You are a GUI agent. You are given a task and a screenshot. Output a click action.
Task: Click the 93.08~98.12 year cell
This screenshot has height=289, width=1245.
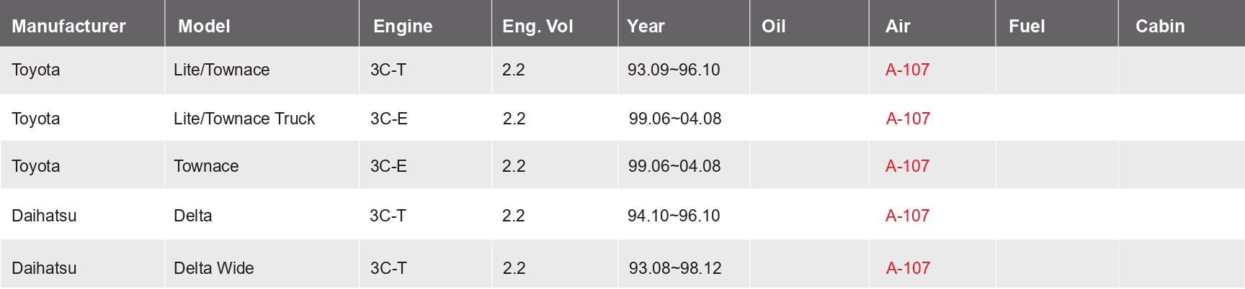click(x=675, y=268)
